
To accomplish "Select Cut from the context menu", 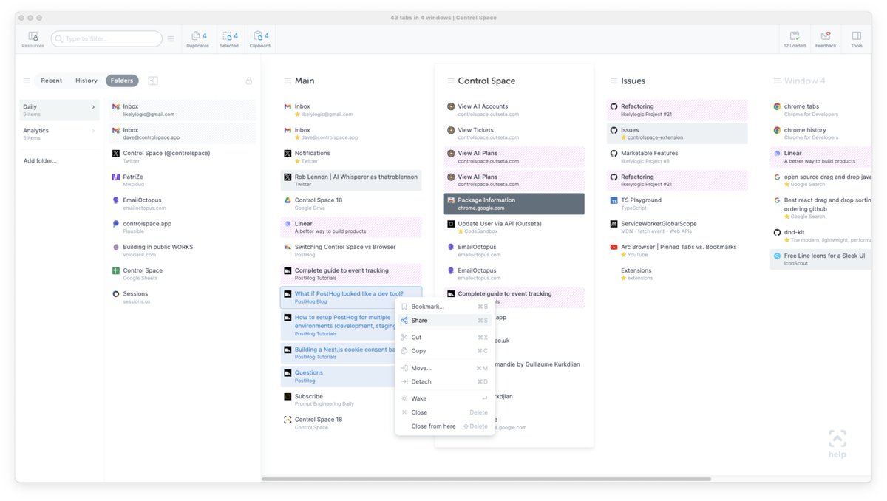I will [445, 338].
